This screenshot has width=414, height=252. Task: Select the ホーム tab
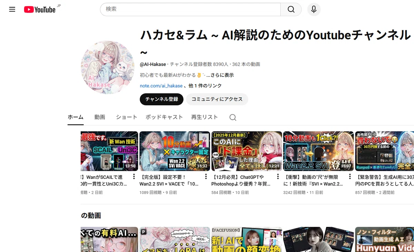tap(76, 117)
